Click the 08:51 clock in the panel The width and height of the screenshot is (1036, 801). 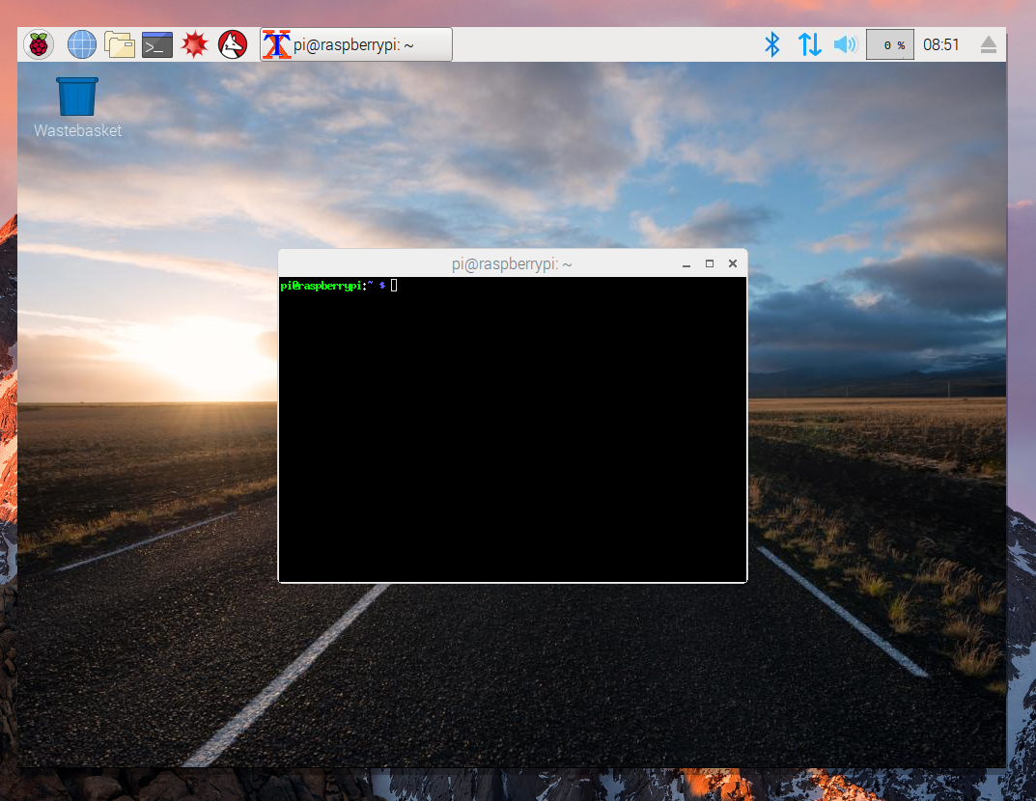pos(941,44)
